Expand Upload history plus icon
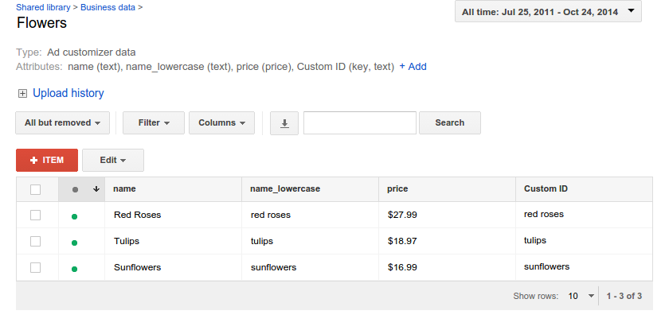This screenshot has width=669, height=334. (x=22, y=94)
